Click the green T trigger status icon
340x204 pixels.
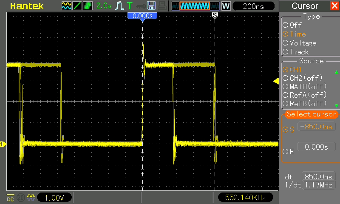(130, 6)
